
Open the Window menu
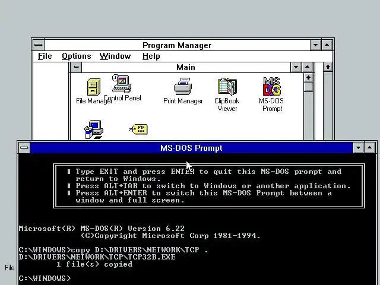[x=115, y=56]
